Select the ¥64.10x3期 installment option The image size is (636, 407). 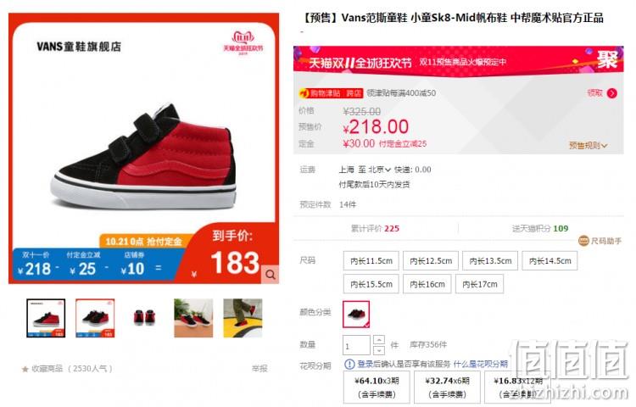pyautogui.click(x=377, y=387)
